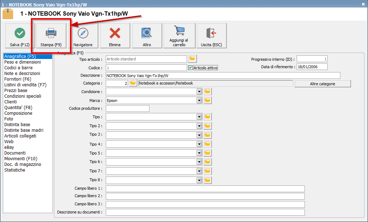The width and height of the screenshot is (368, 222).
Task: Click the Campo libero 1 field
Action: click(x=205, y=189)
